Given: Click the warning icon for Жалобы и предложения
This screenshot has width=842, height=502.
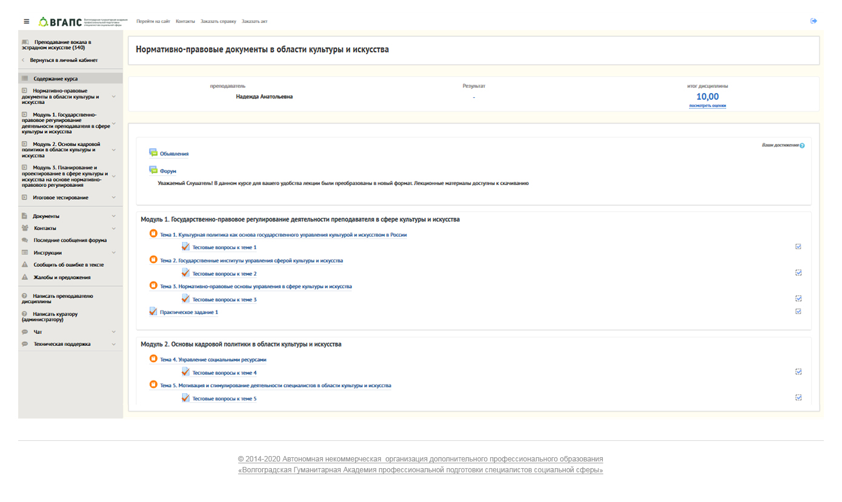Looking at the screenshot, I should click(x=25, y=277).
